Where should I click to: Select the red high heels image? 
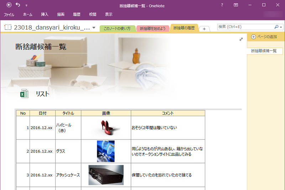pos(106,128)
